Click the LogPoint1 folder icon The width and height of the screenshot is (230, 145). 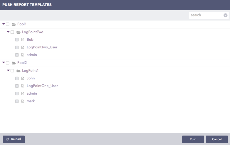(x=18, y=71)
